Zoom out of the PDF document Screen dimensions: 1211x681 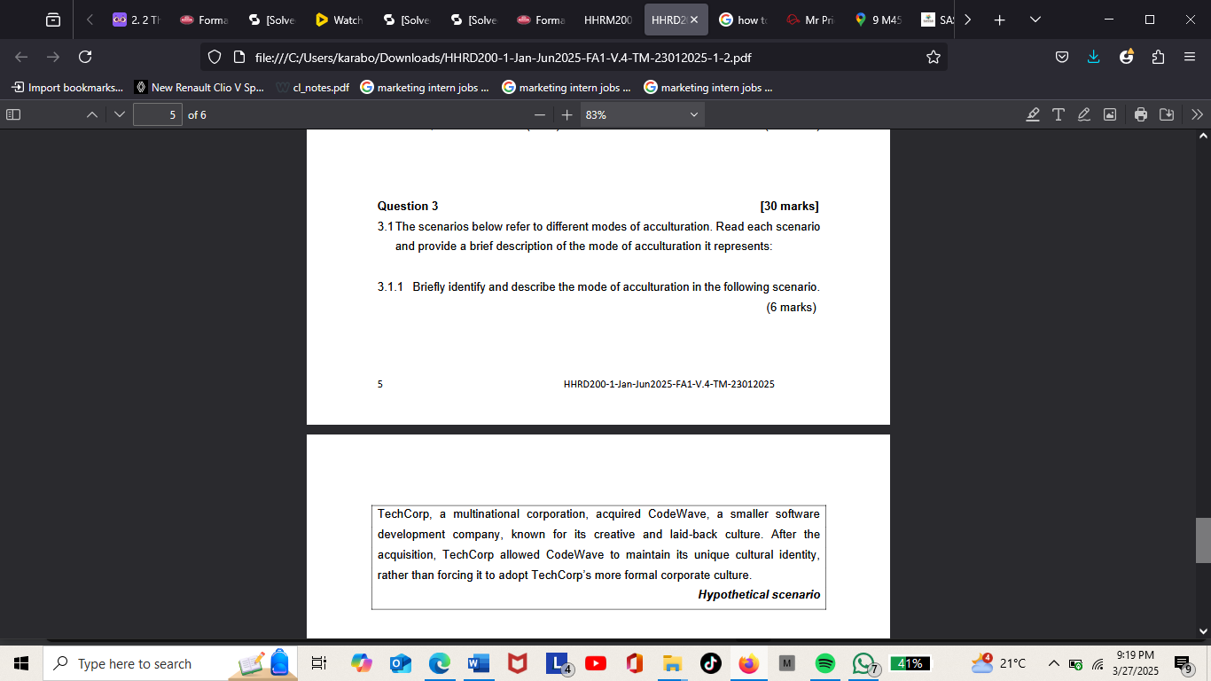tap(540, 114)
